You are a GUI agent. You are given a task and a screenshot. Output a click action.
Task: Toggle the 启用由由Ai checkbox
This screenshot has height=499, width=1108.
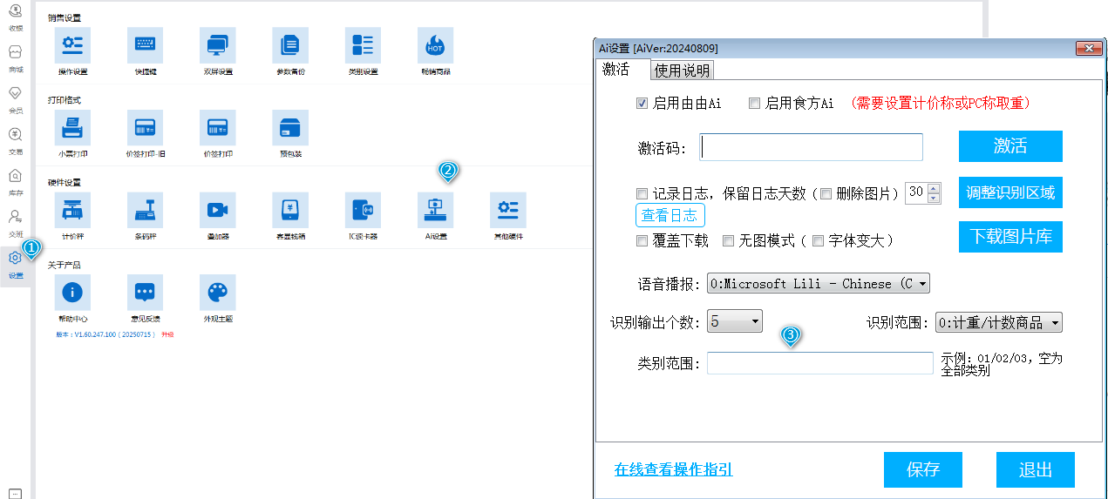click(642, 103)
